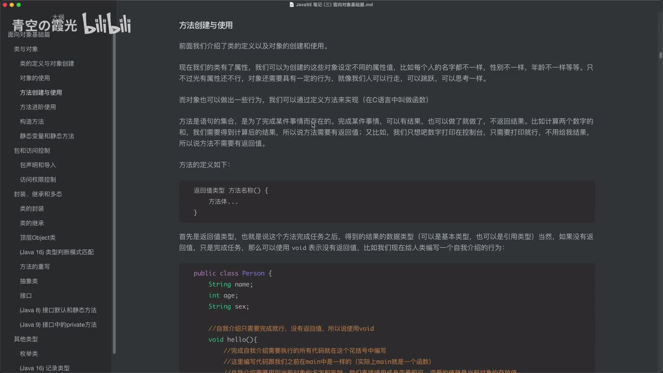Click the paragraph starting 前面我们介绍了类的定义

(254, 46)
